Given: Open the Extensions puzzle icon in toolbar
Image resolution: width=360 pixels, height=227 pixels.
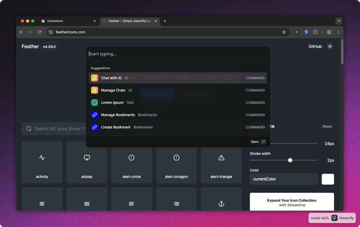Looking at the screenshot, I should pyautogui.click(x=315, y=32).
